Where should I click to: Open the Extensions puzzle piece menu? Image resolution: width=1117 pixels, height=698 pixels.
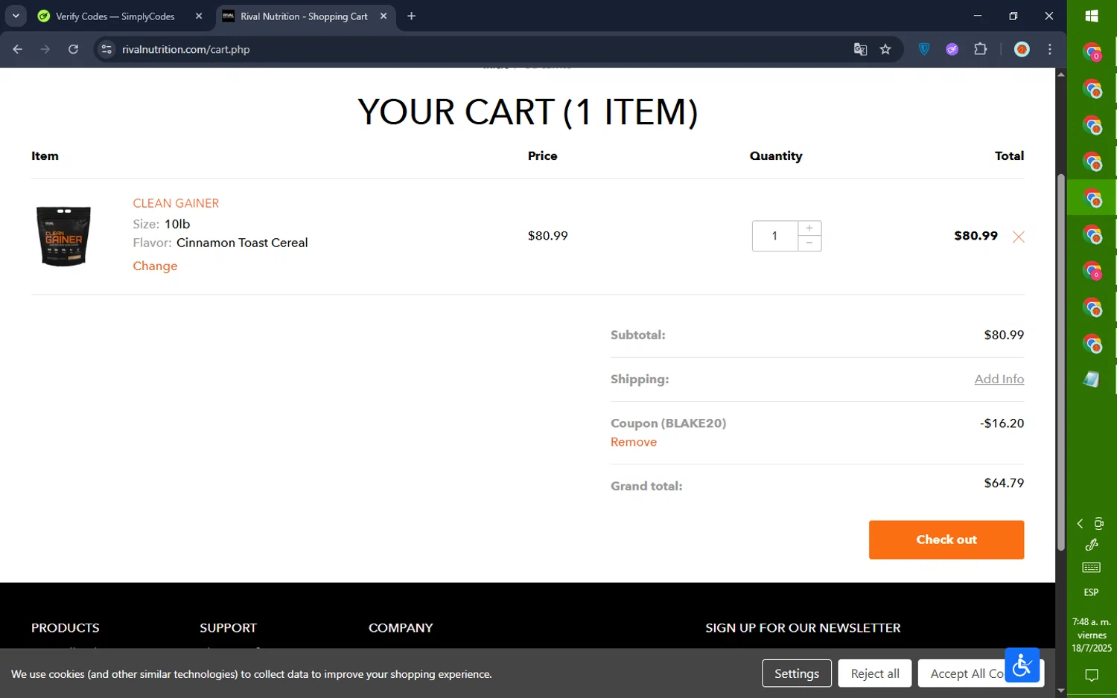[981, 49]
